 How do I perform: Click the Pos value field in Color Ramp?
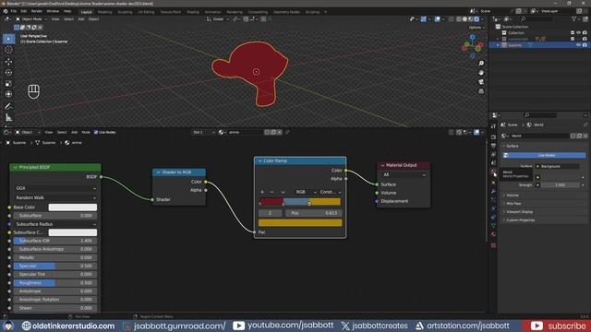(x=314, y=213)
